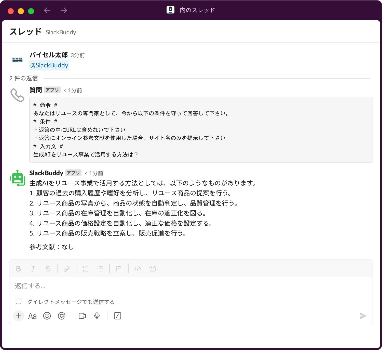The height and width of the screenshot is (350, 382).
Task: Open the slash shortcuts menu
Action: pos(117,316)
